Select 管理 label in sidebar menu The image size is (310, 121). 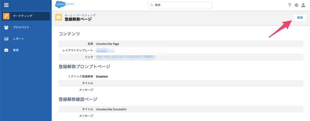coord(16,50)
